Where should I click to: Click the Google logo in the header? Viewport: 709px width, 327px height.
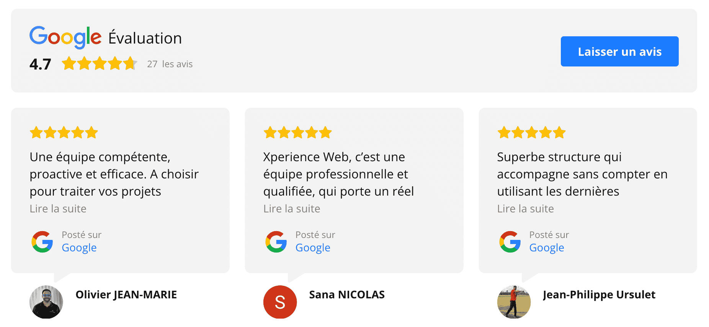click(x=65, y=37)
